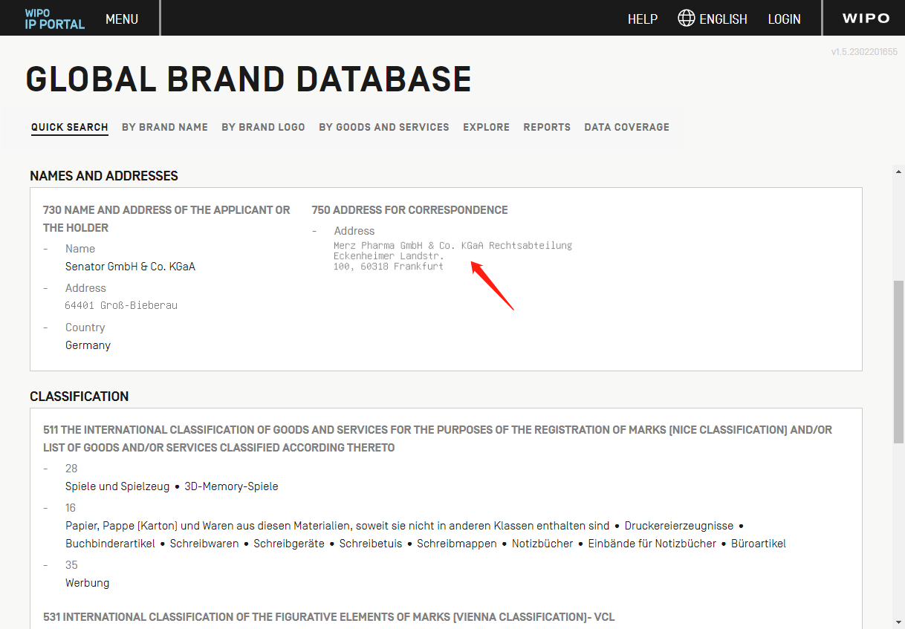Click the holder name Senator GmbH & Co. KGaA
905x629 pixels.
(130, 267)
